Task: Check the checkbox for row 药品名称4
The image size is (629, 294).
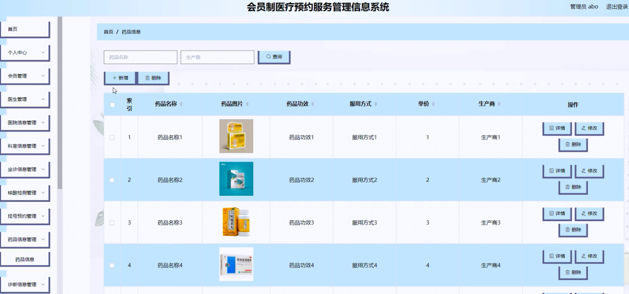Action: point(112,265)
